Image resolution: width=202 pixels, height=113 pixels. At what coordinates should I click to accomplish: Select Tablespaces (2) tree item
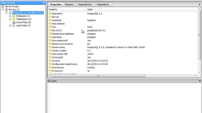click(x=24, y=19)
